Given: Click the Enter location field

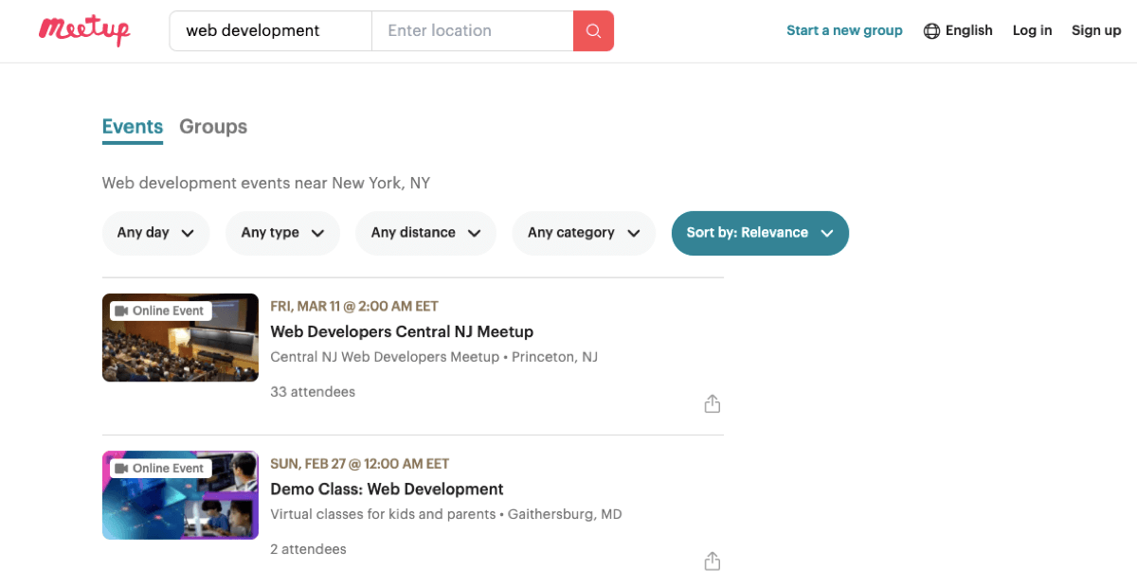Looking at the screenshot, I should coord(473,30).
